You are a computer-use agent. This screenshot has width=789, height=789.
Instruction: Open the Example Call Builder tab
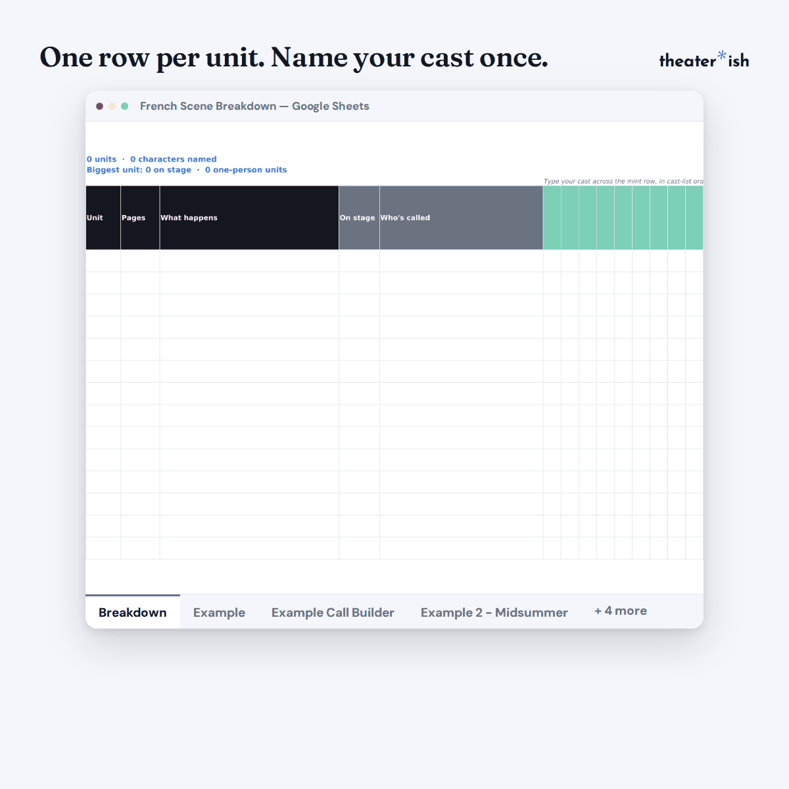coord(333,612)
